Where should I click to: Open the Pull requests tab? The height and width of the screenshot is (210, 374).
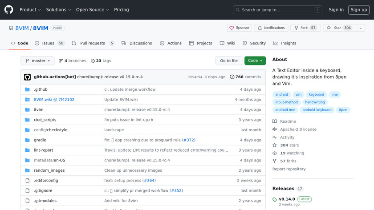point(93,44)
